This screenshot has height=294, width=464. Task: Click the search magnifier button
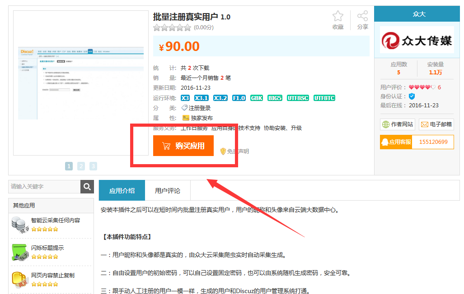[87, 186]
